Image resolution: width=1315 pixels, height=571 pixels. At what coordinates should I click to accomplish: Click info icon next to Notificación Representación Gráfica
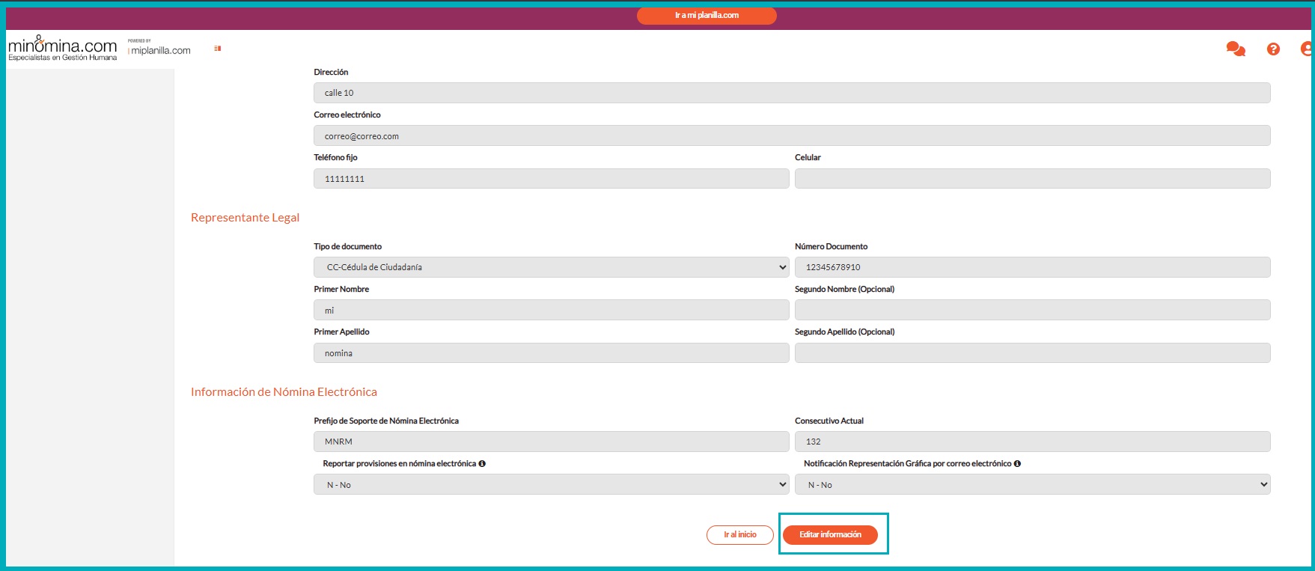click(1017, 463)
